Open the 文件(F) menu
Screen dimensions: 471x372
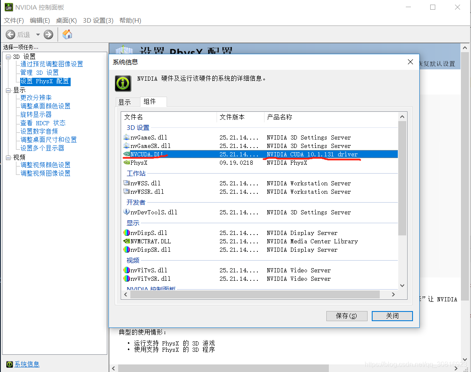coord(14,21)
